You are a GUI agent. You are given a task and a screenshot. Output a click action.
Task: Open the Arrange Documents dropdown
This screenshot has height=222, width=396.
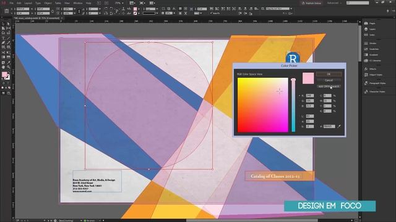(x=152, y=3)
